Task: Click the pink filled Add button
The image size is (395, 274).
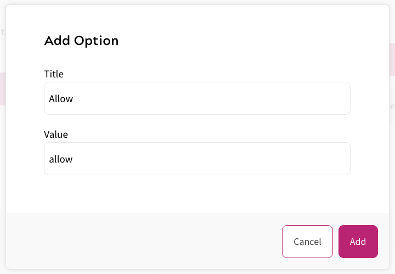Action: coord(358,242)
